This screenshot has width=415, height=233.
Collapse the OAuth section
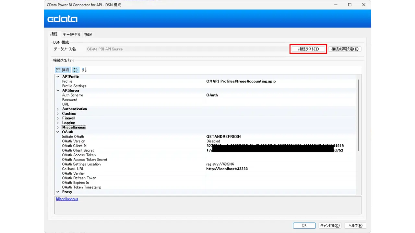[x=58, y=132]
